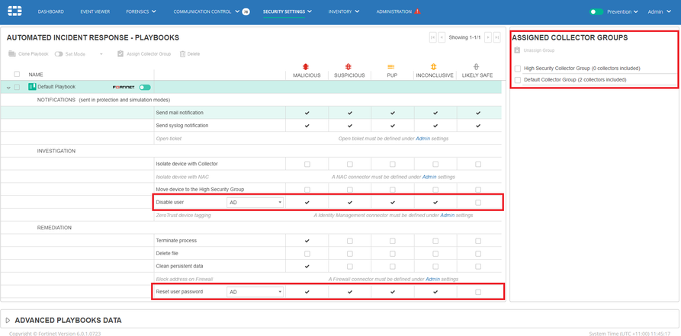Uncheck Send mail notification for PUP

393,113
